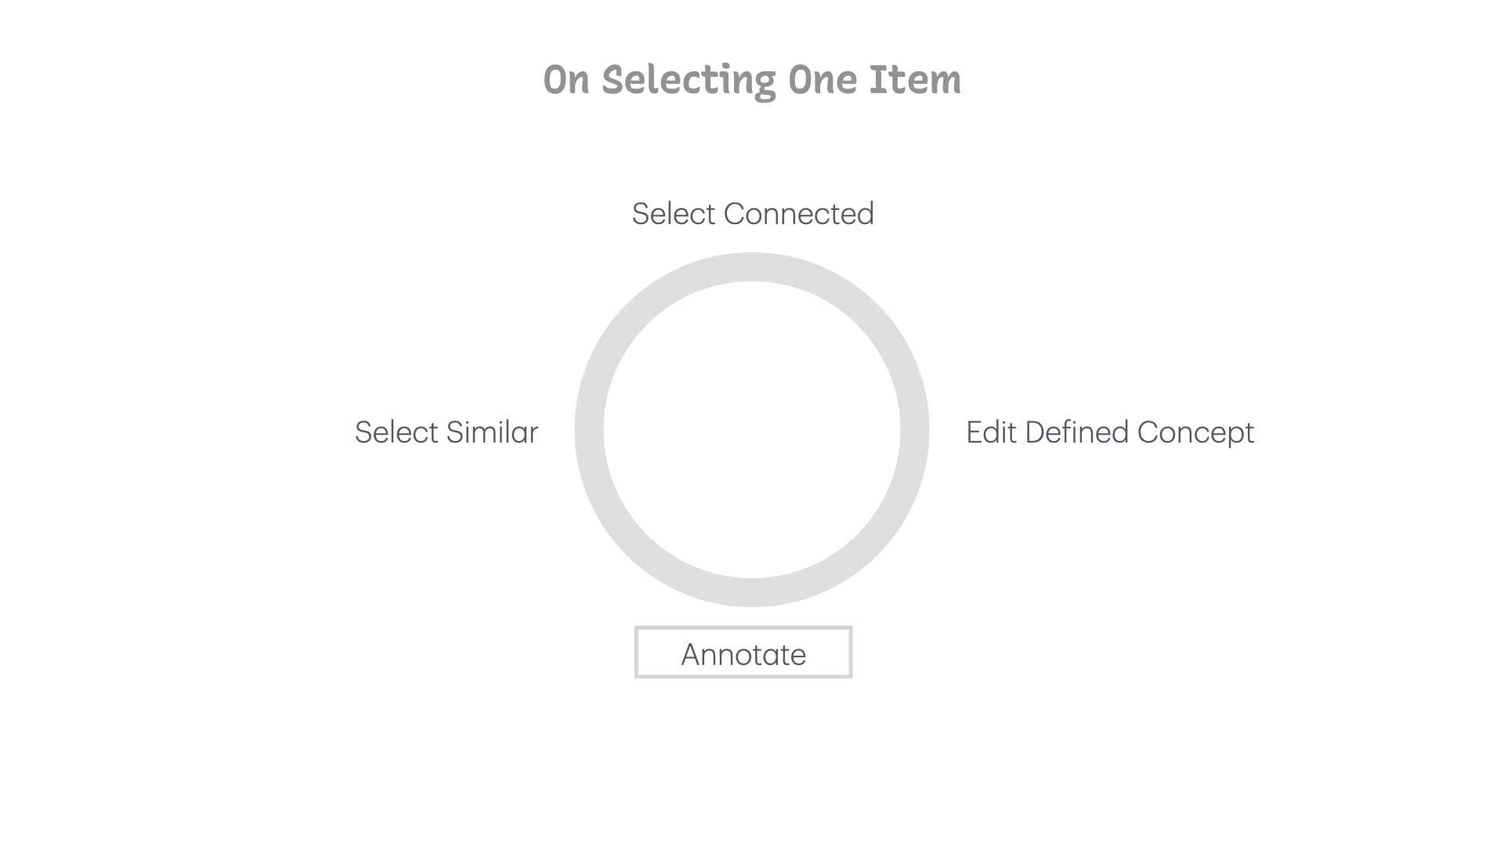Click the On Selecting One Item heading
This screenshot has width=1504, height=846.
(752, 80)
